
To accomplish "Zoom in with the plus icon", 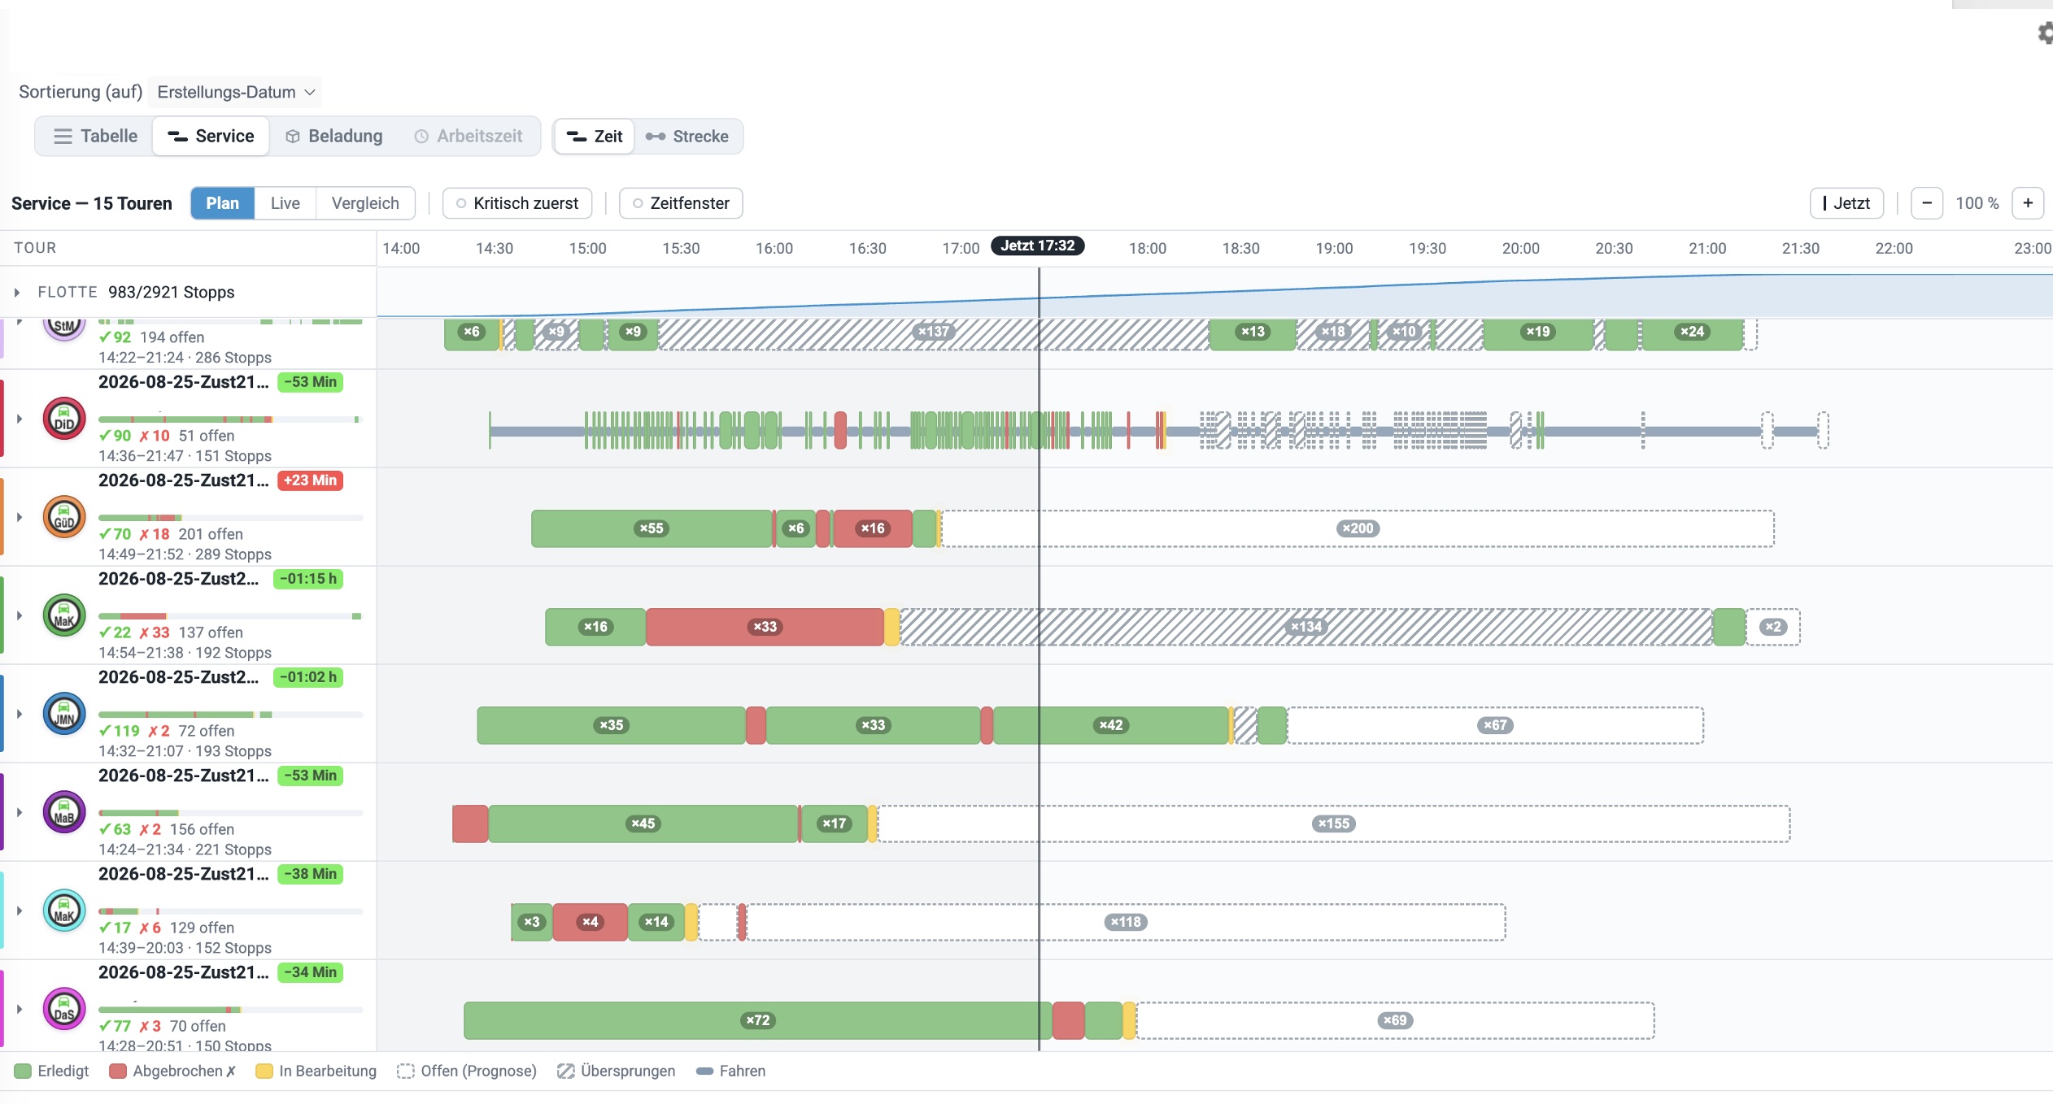I will coord(2028,203).
